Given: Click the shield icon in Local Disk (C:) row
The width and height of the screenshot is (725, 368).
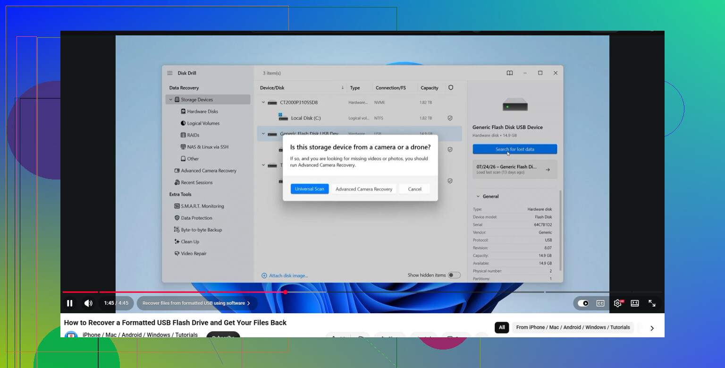Looking at the screenshot, I should coord(450,118).
